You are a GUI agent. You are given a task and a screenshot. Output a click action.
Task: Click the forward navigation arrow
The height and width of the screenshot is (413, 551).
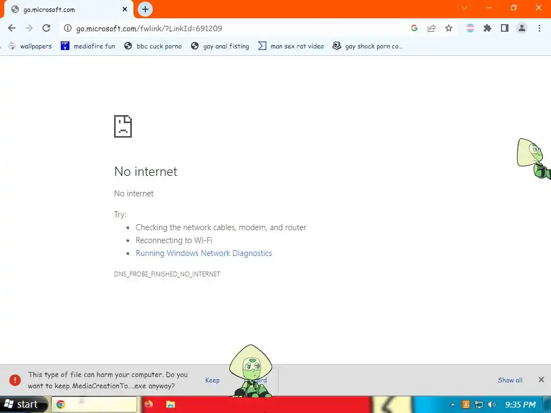point(29,29)
